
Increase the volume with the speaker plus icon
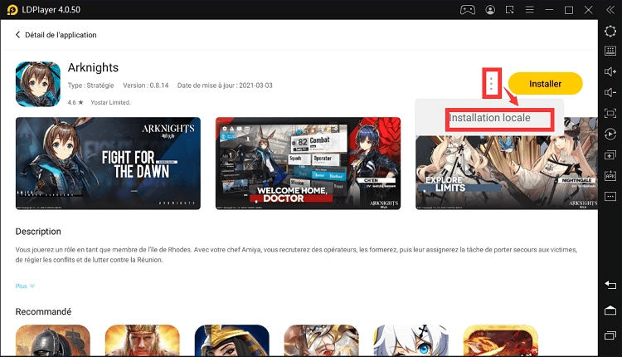click(610, 71)
